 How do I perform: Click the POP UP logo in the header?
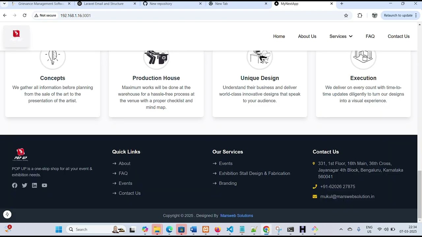(x=16, y=36)
